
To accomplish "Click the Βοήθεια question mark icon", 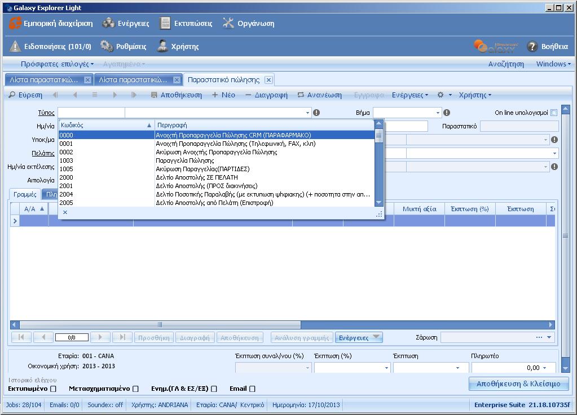I will tap(532, 46).
